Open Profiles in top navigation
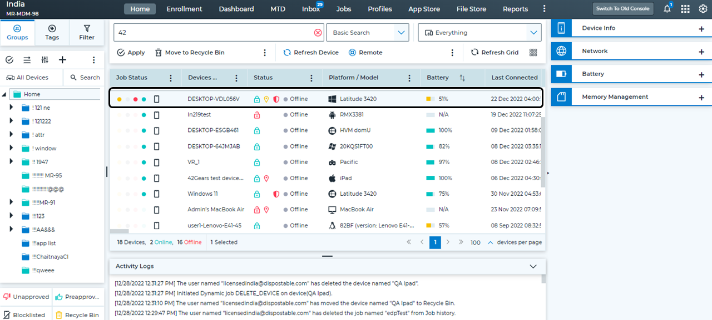The height and width of the screenshot is (320, 712). [x=380, y=9]
